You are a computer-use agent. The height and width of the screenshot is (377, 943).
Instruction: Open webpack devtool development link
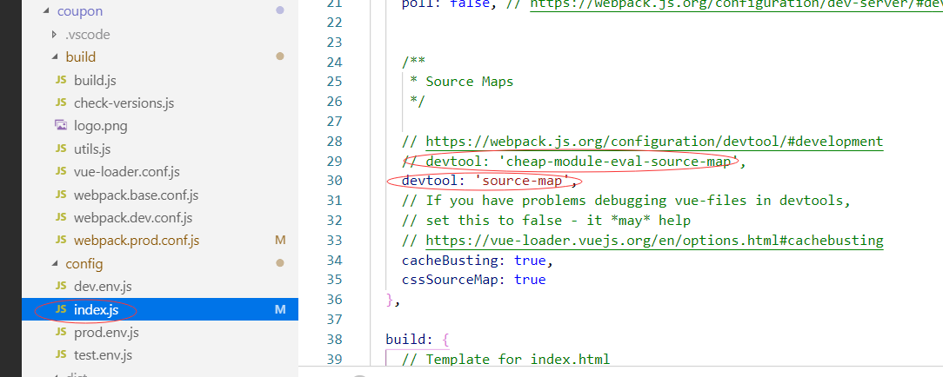[x=654, y=142]
